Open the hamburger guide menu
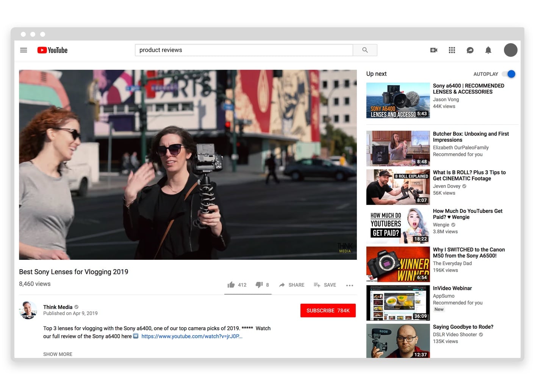Screen dimensions: 535x392 coord(23,50)
